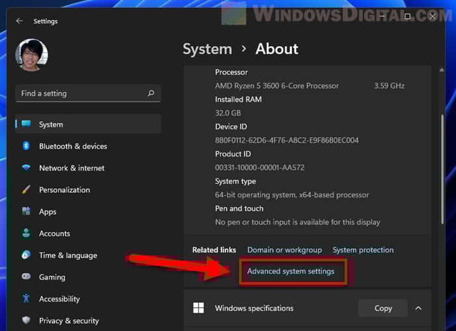
Task: Click the Time & language globe icon
Action: 26,255
